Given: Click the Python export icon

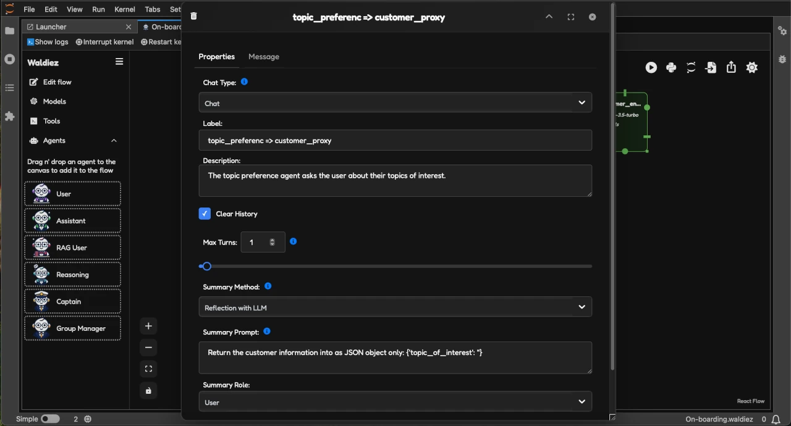Looking at the screenshot, I should [x=671, y=68].
